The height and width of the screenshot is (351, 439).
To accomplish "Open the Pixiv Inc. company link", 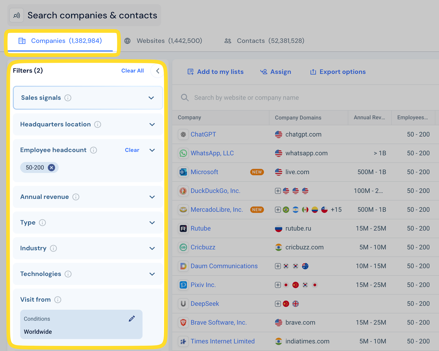I will coord(203,285).
